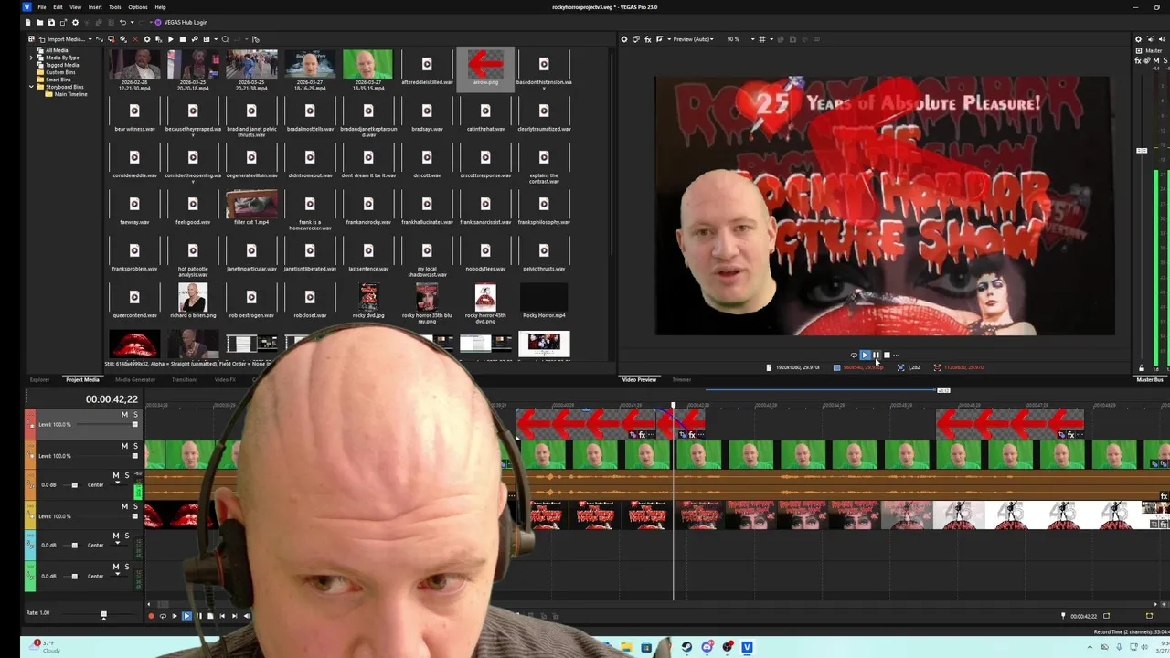The height and width of the screenshot is (658, 1170).
Task: Start media preview play in Project Media toolbar
Action: (x=170, y=39)
